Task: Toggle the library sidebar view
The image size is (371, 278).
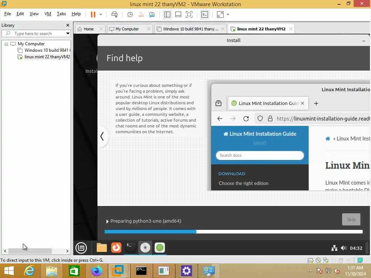Action: pyautogui.click(x=167, y=14)
